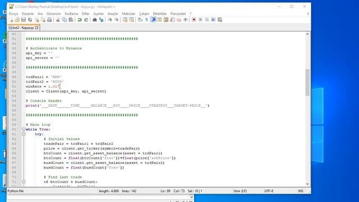Open Find with the binoculars icon
Viewport: 359px width, 202px height.
click(x=95, y=20)
